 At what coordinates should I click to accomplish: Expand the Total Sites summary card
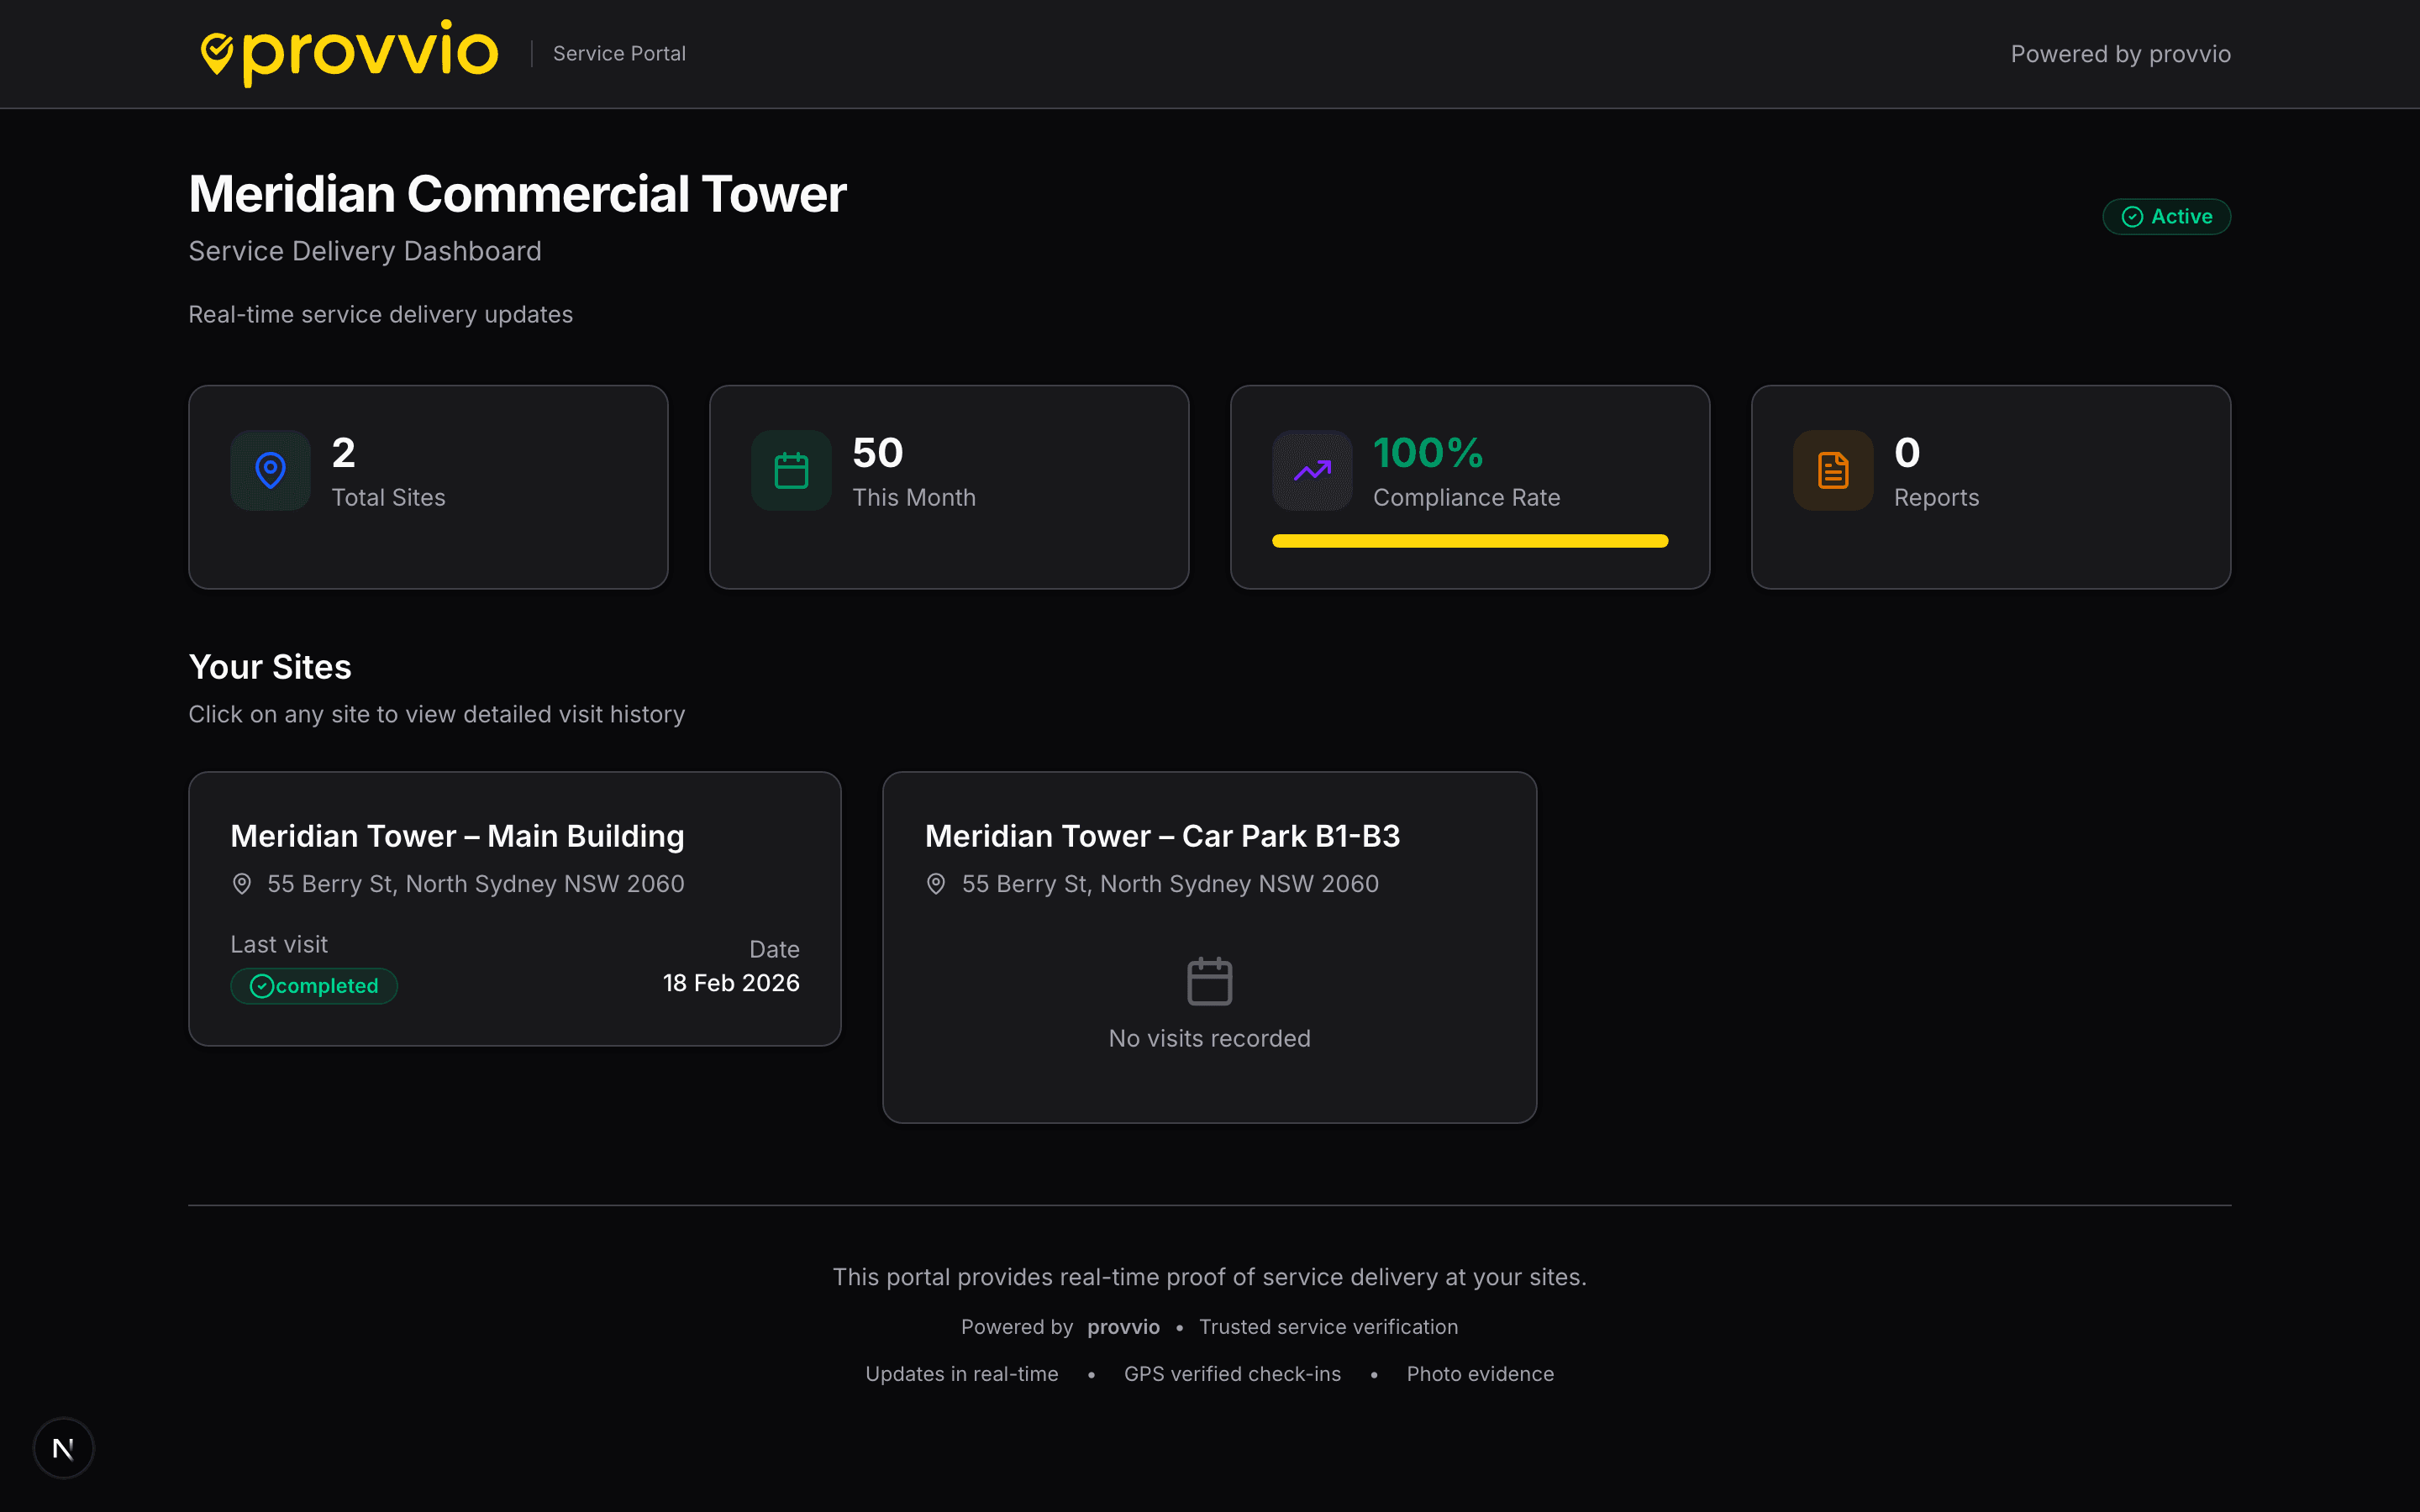coord(427,486)
